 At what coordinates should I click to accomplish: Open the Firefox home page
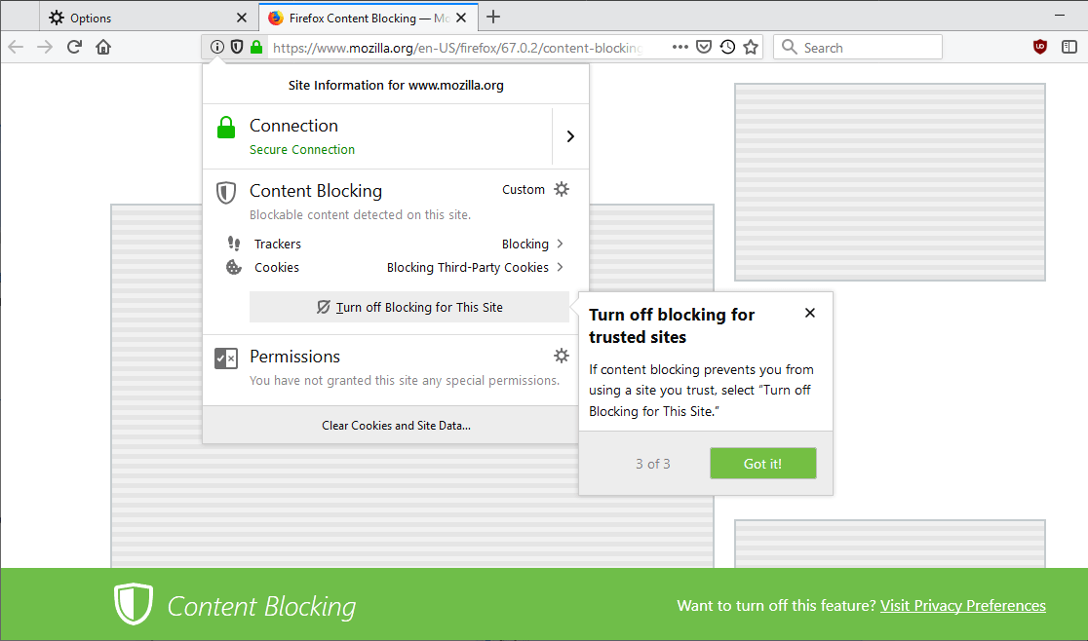click(x=103, y=47)
